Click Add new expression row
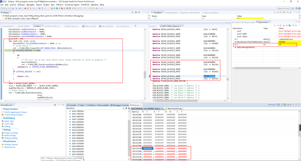 pyautogui.click(x=246, y=47)
